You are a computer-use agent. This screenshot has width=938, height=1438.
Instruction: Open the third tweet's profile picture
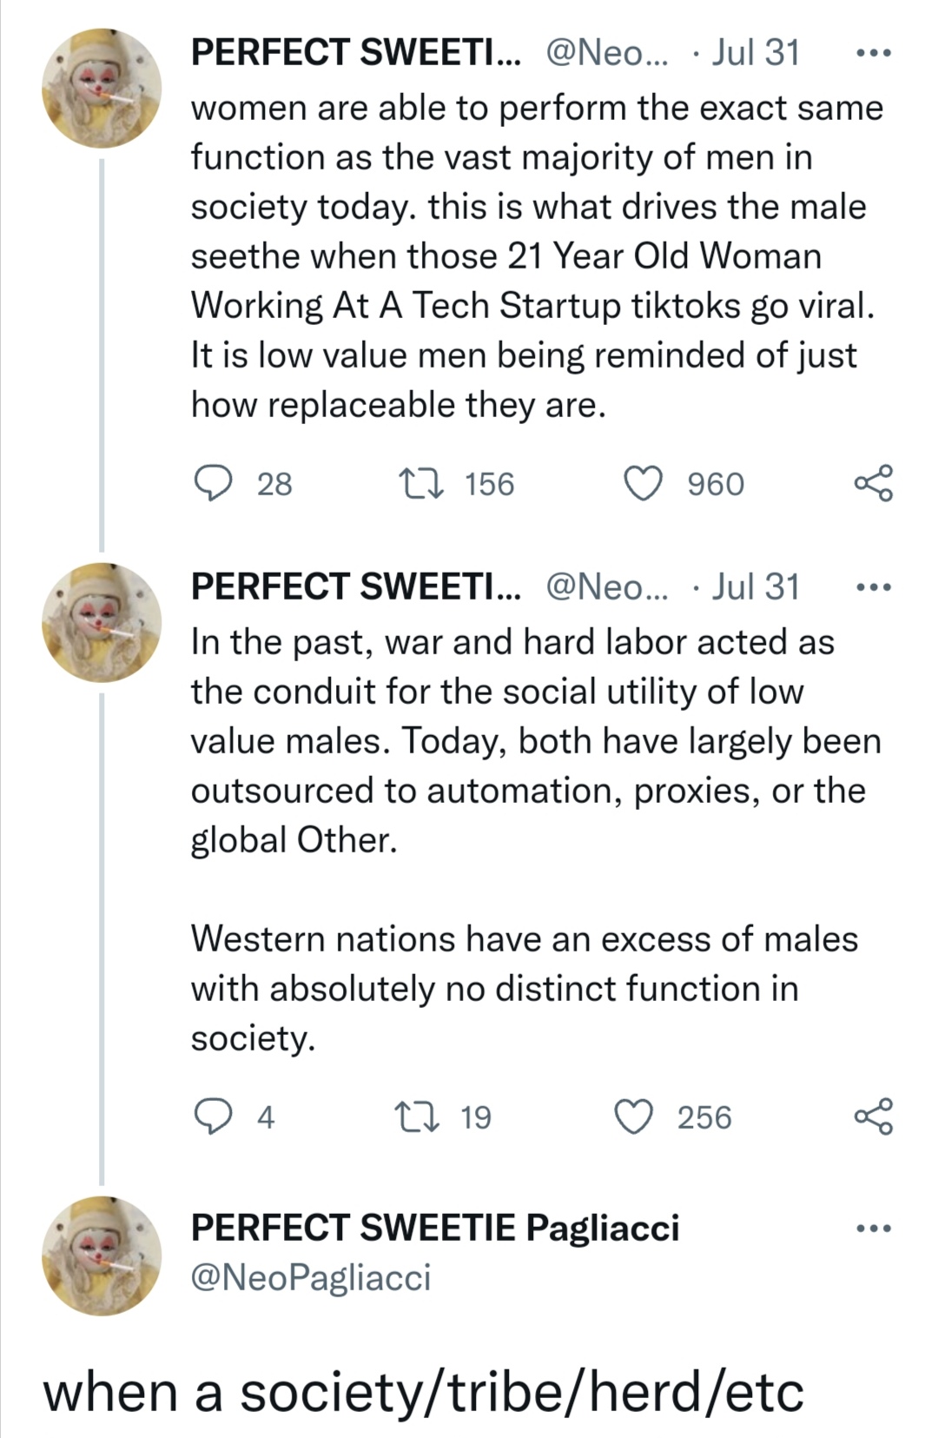click(x=102, y=1256)
